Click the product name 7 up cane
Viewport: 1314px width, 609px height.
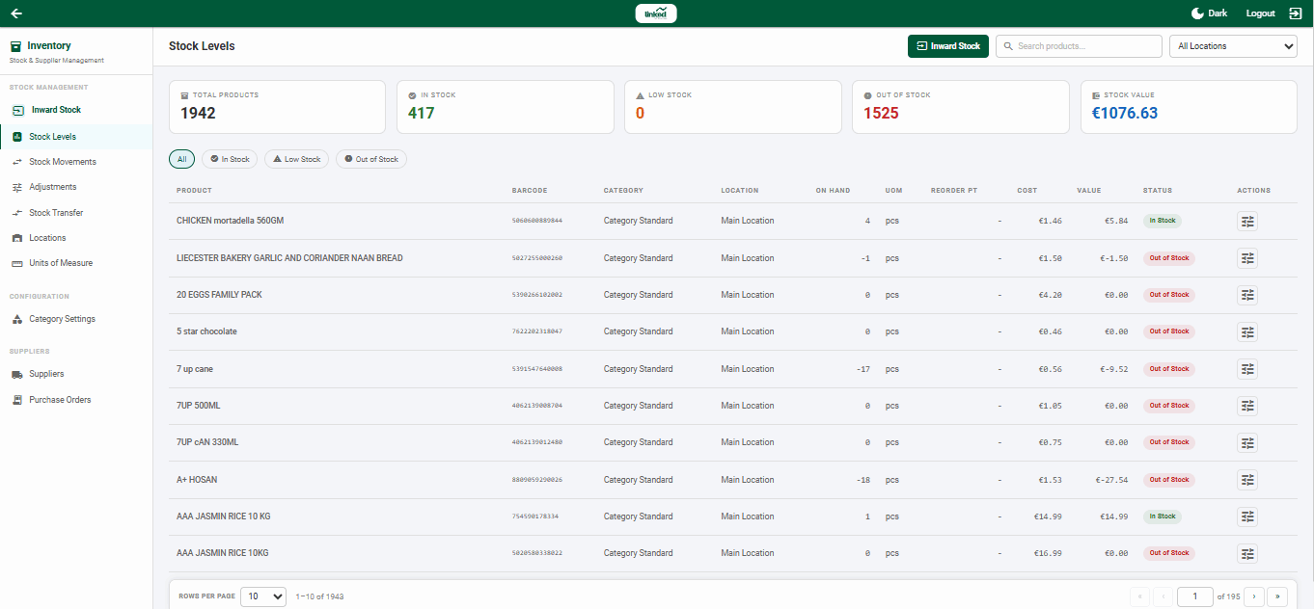(x=195, y=369)
